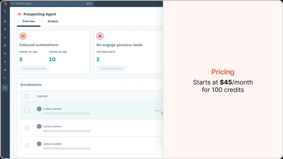
Task: Click the forms in use value 10
Action: (52, 59)
